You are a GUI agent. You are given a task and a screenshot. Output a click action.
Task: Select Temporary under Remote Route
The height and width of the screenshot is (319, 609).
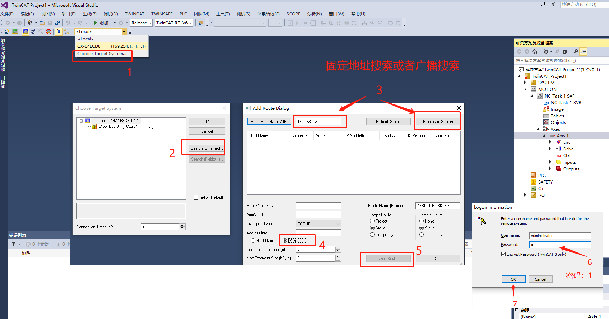click(421, 235)
